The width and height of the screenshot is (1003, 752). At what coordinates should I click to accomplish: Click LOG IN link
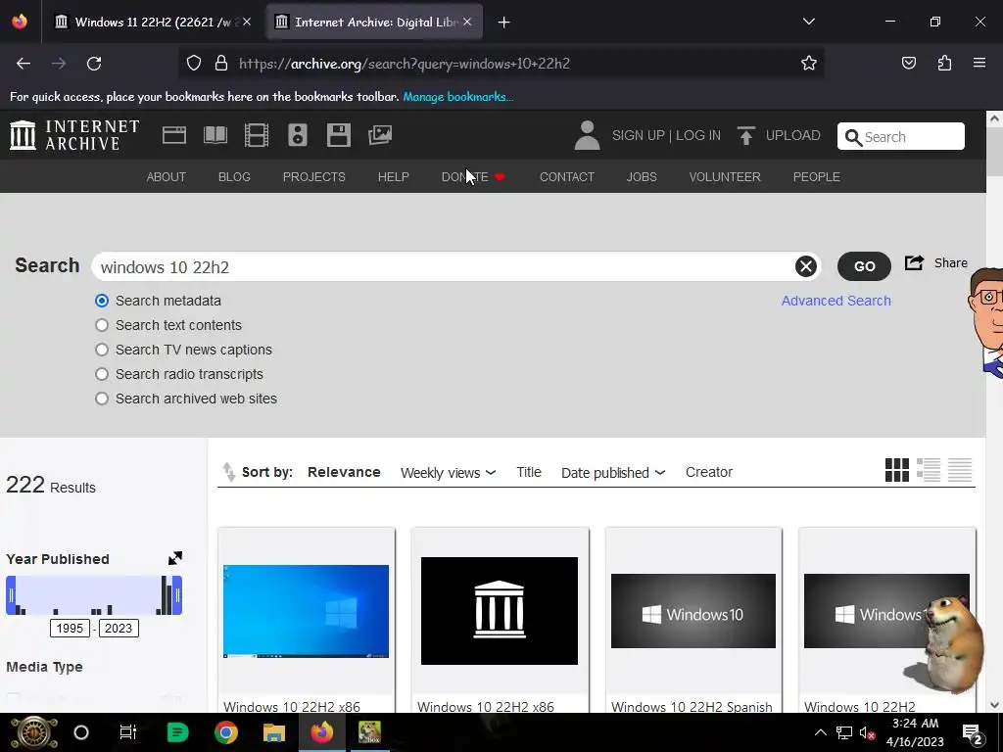tap(697, 135)
